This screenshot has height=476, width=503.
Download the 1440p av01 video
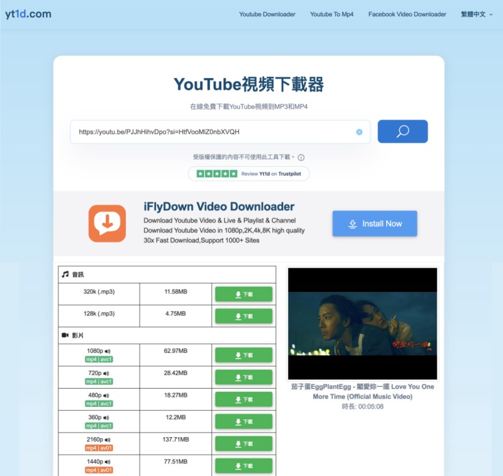[243, 466]
